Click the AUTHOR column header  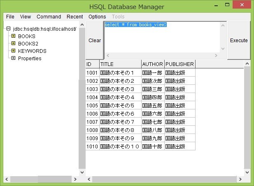coord(153,64)
